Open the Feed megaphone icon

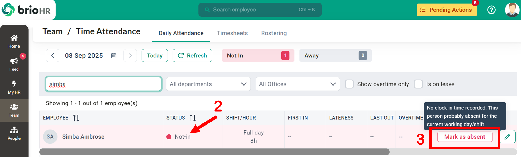click(14, 61)
